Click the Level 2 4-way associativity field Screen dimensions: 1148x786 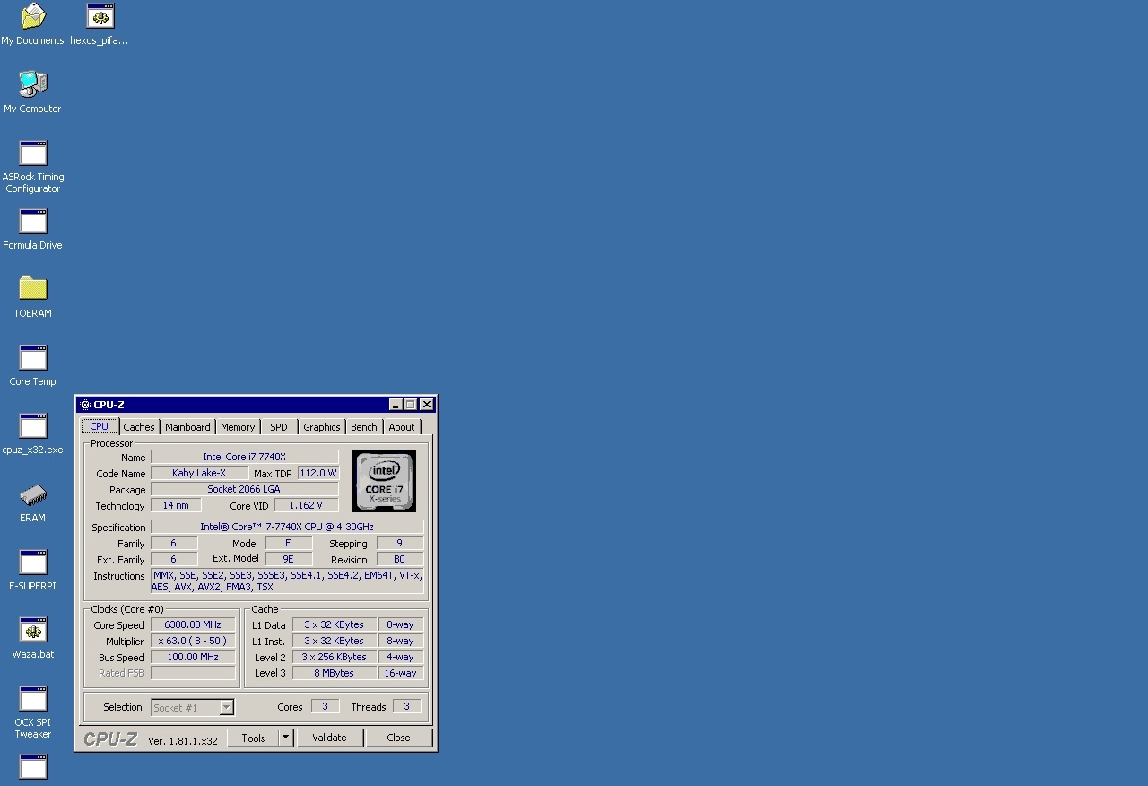point(400,657)
